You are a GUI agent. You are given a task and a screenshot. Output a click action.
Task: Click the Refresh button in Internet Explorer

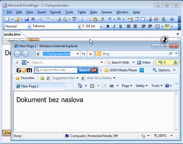coord(83,54)
